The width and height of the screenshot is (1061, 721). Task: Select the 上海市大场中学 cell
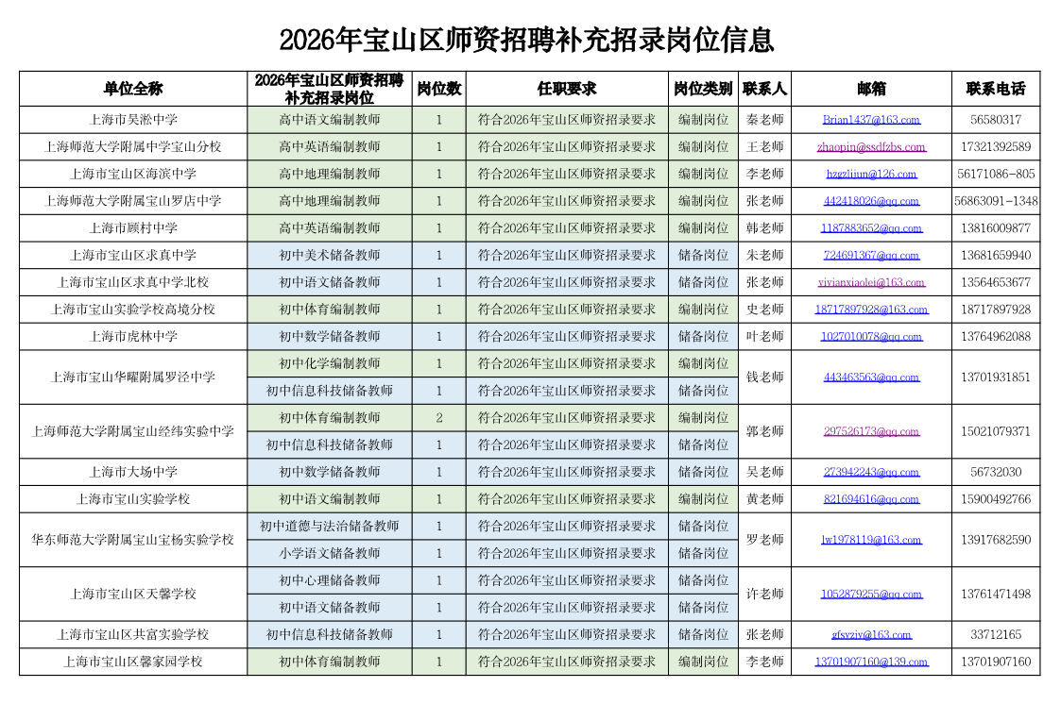(133, 472)
